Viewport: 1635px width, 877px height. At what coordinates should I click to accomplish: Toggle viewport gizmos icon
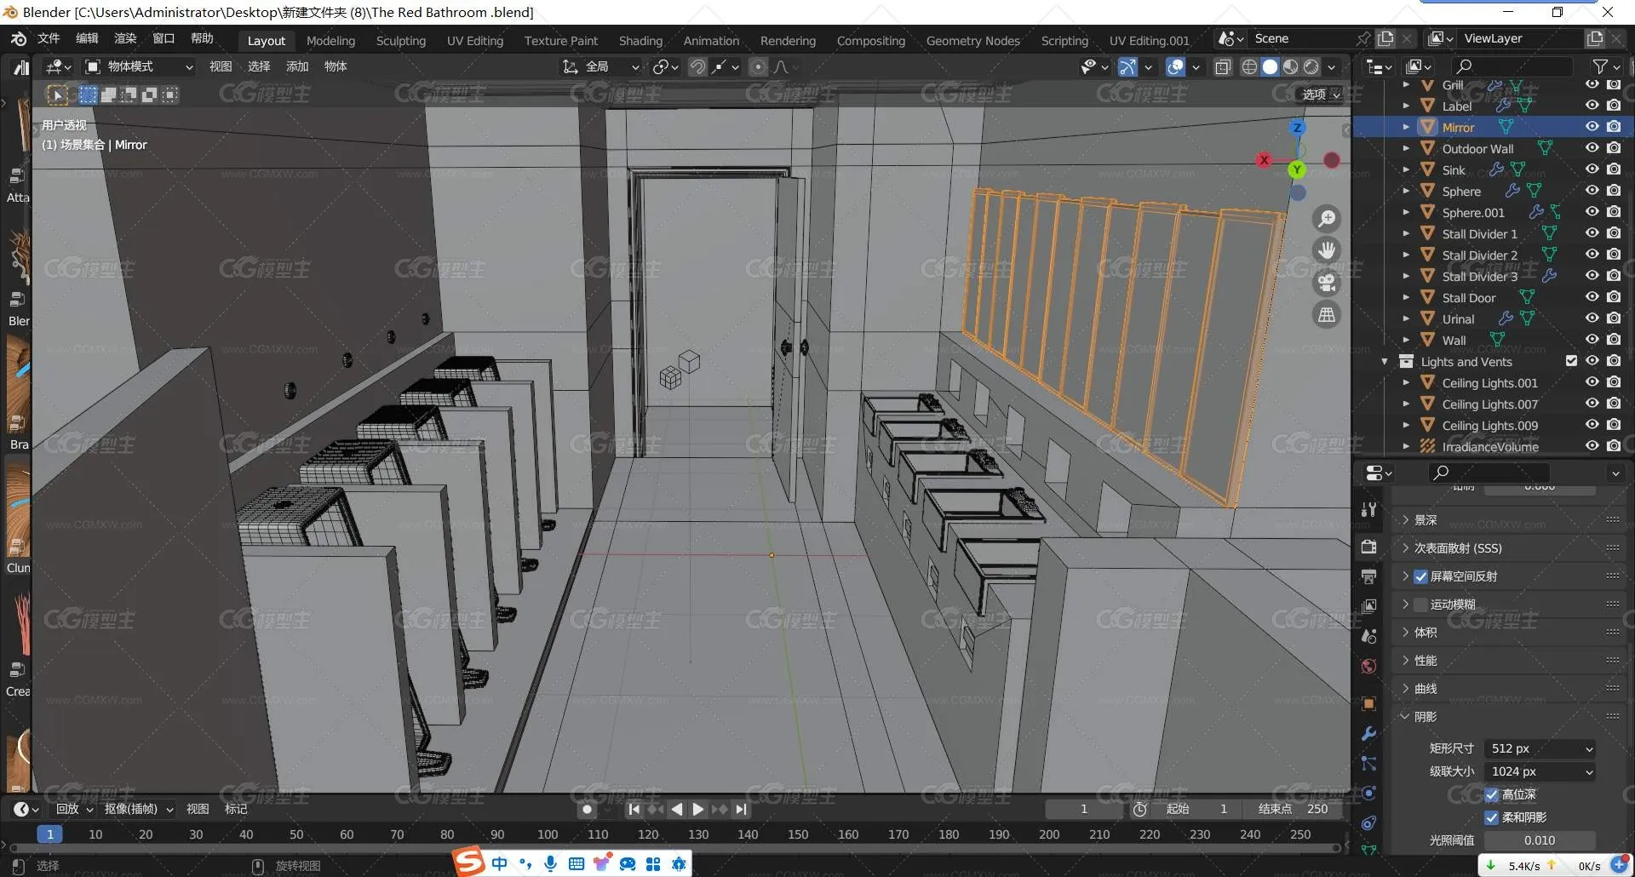pyautogui.click(x=1127, y=66)
